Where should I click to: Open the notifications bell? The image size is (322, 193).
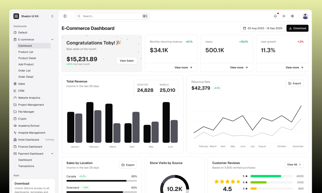tap(275, 16)
